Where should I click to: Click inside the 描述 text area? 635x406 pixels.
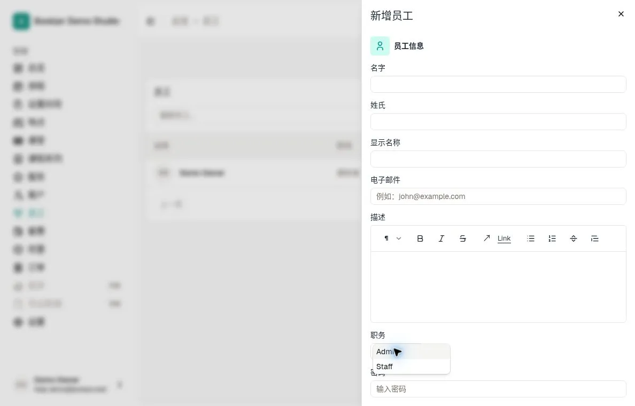[498, 286]
